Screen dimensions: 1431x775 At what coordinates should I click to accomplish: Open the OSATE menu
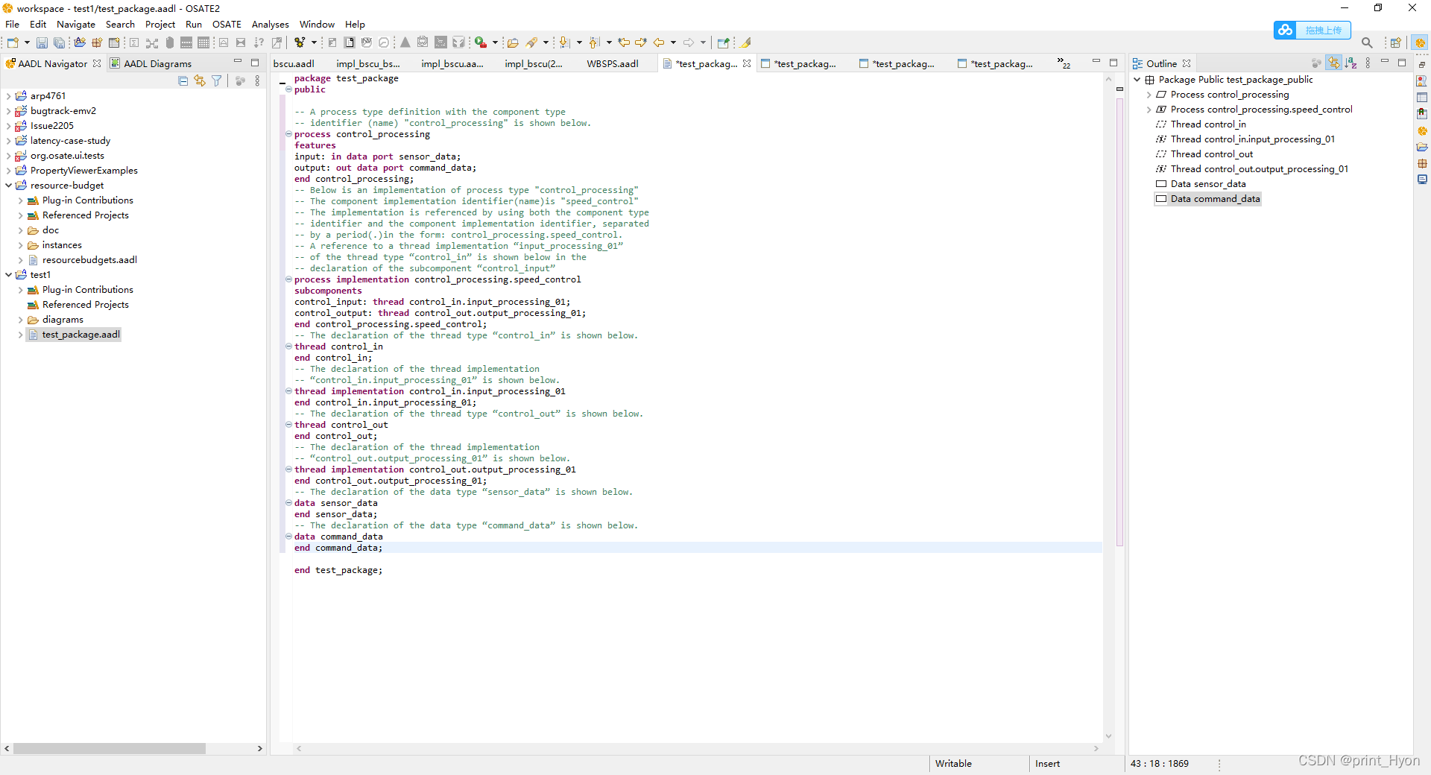(227, 24)
